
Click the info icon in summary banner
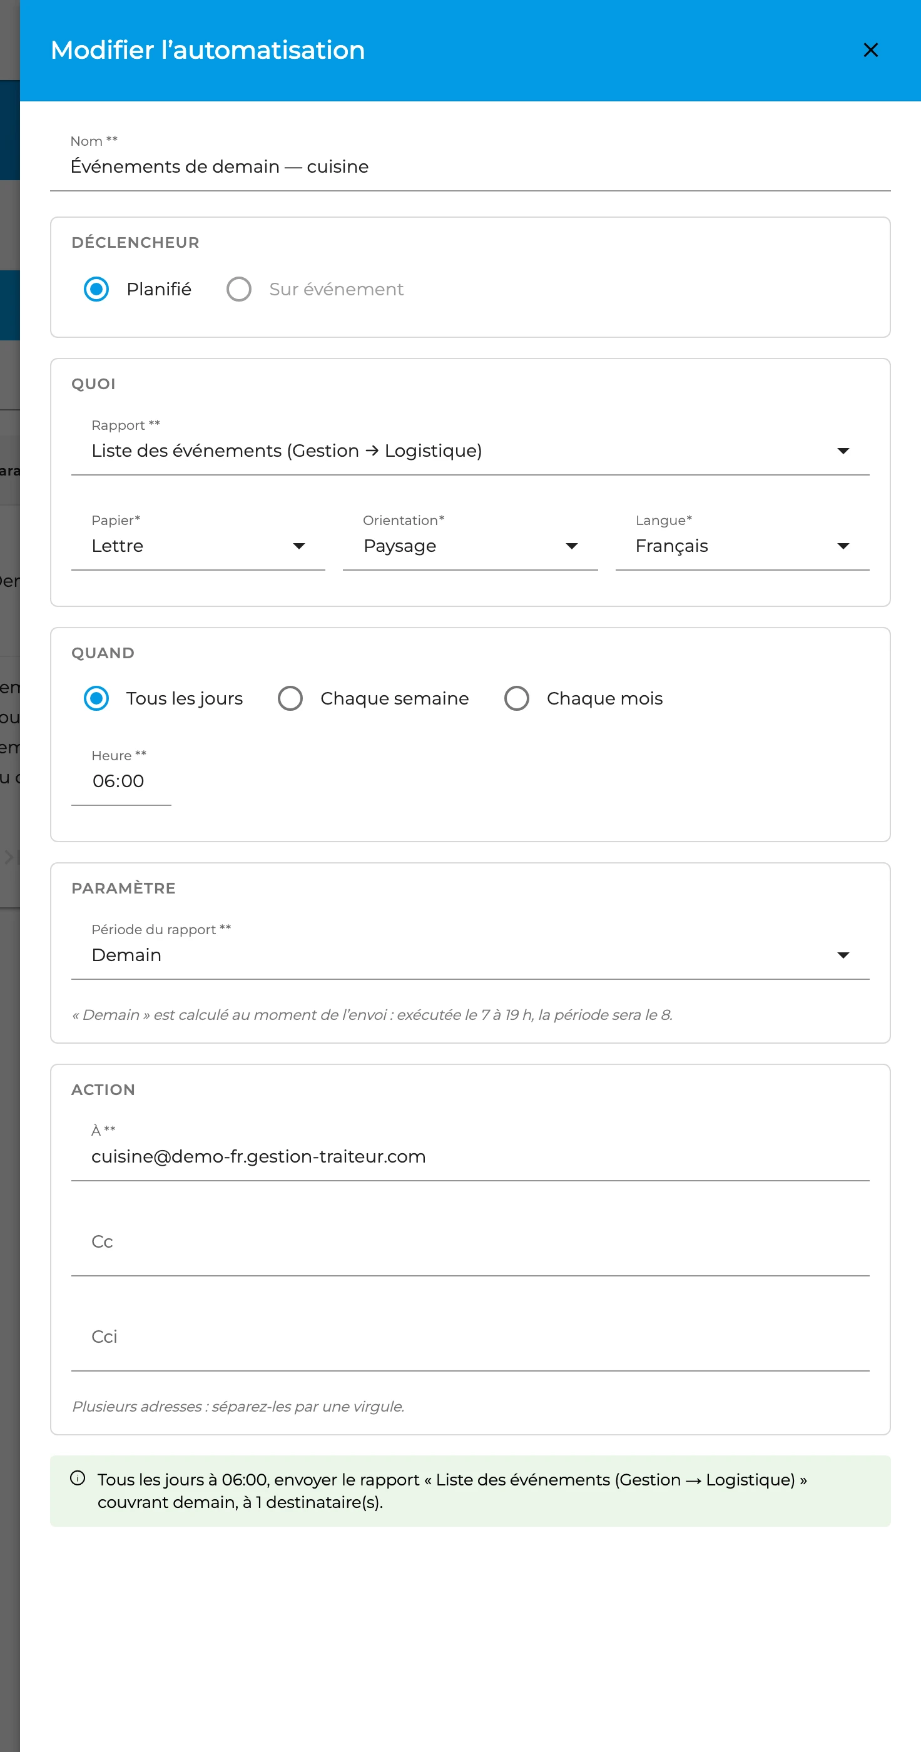point(78,1478)
